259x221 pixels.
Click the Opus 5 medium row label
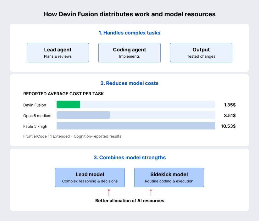(37, 116)
